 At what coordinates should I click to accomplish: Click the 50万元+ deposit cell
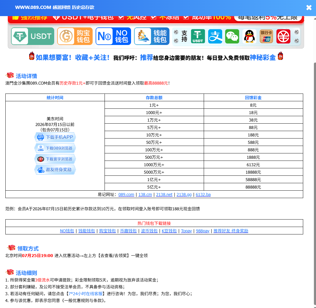coord(154,142)
